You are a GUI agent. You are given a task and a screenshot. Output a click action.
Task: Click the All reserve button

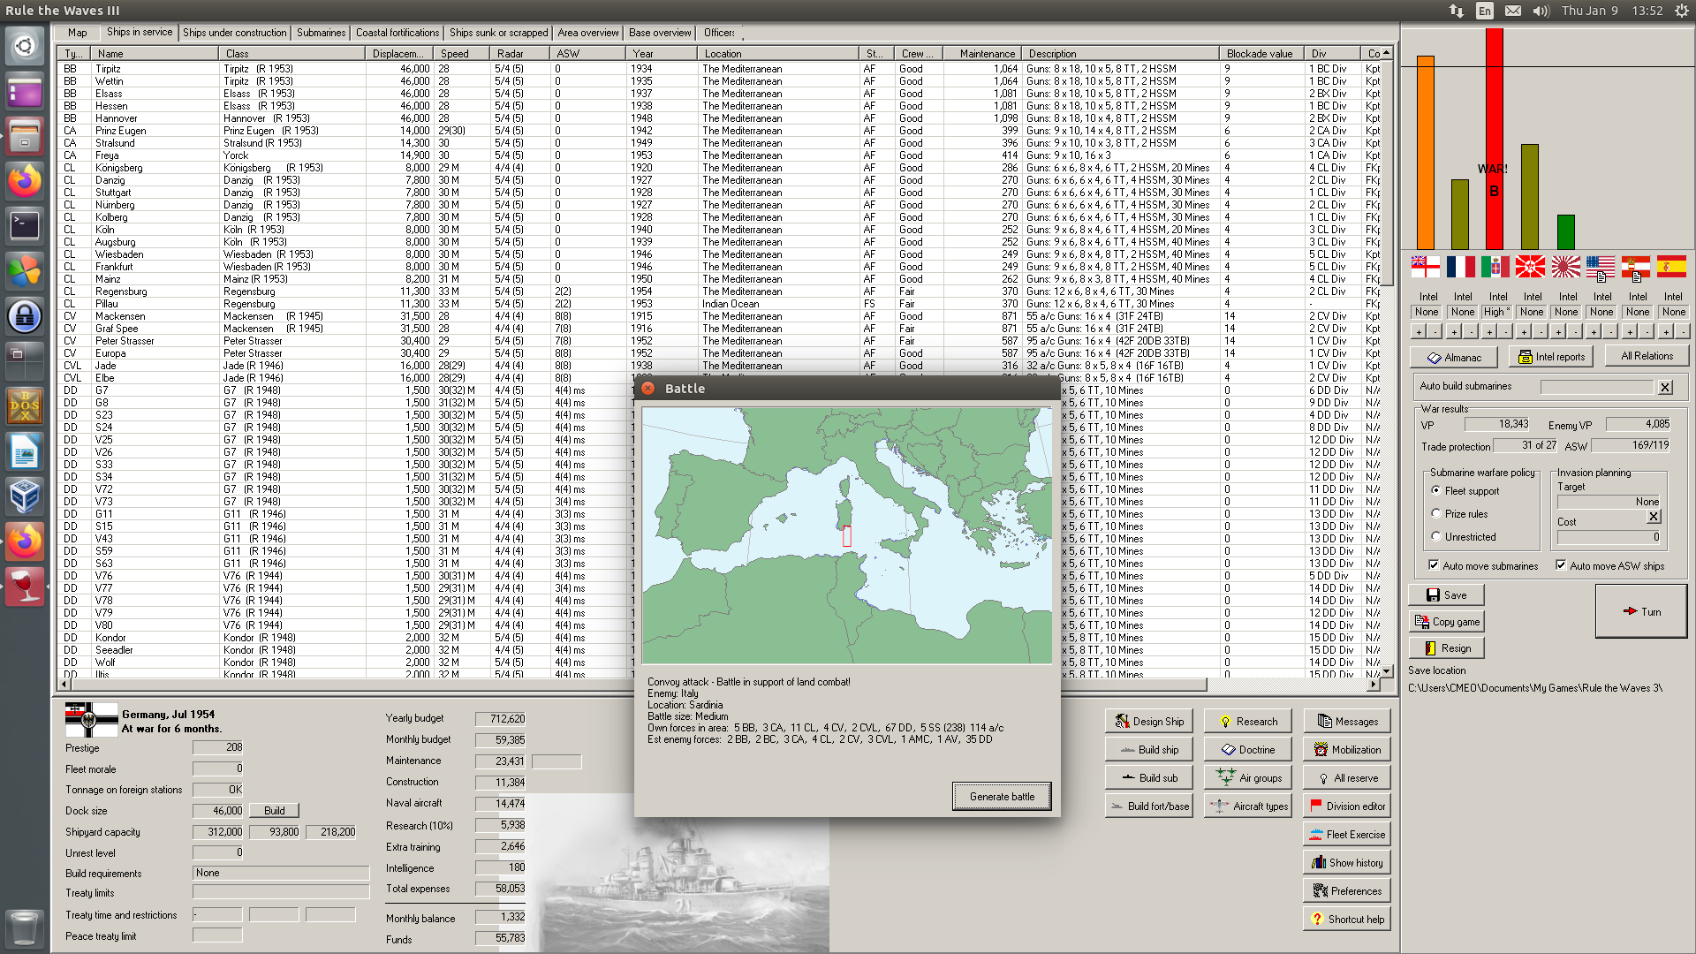[x=1347, y=777]
